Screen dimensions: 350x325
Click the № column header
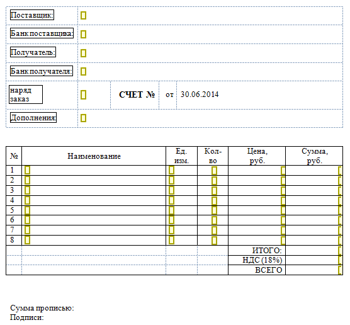14,156
